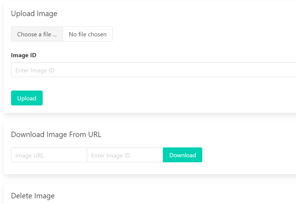Click the bold Image ID label
This screenshot has width=296, height=204.
pos(24,55)
